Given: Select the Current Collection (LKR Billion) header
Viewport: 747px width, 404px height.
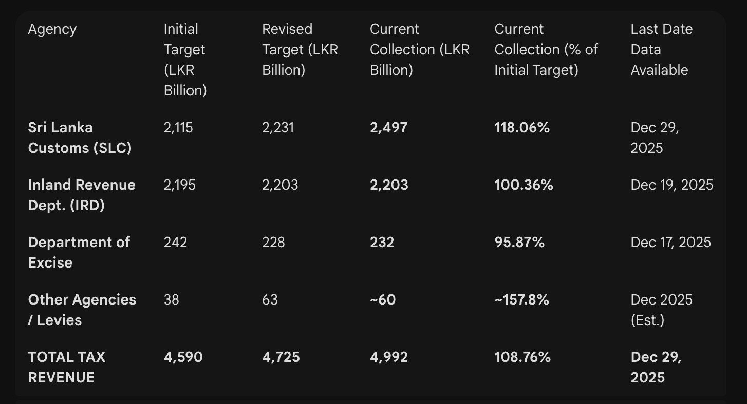Looking at the screenshot, I should coord(420,49).
